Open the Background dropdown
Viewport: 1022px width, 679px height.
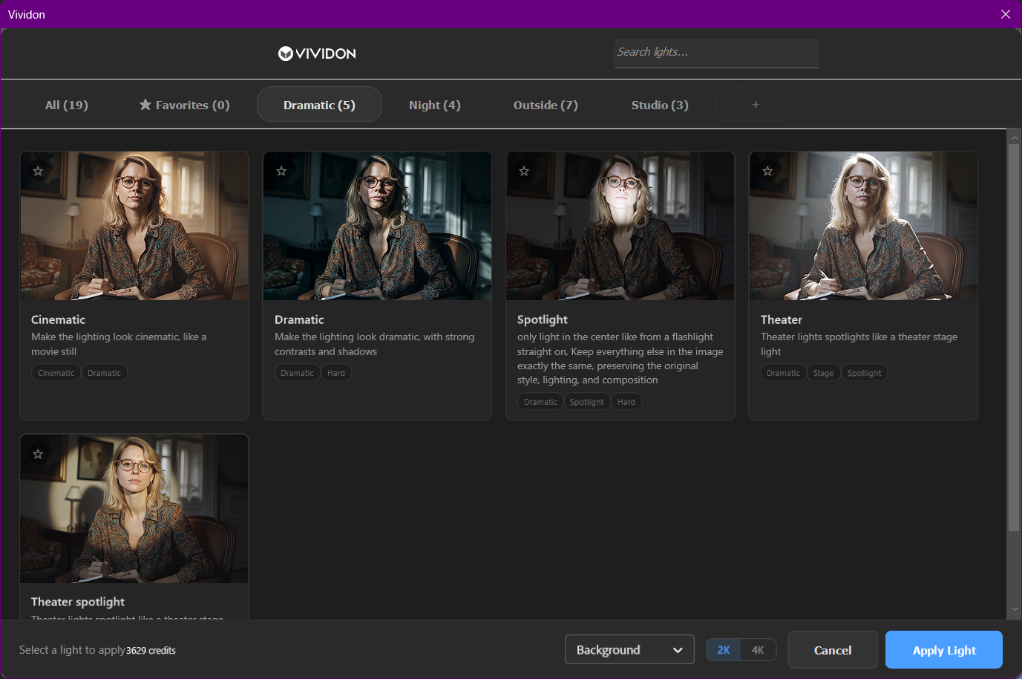coord(629,649)
